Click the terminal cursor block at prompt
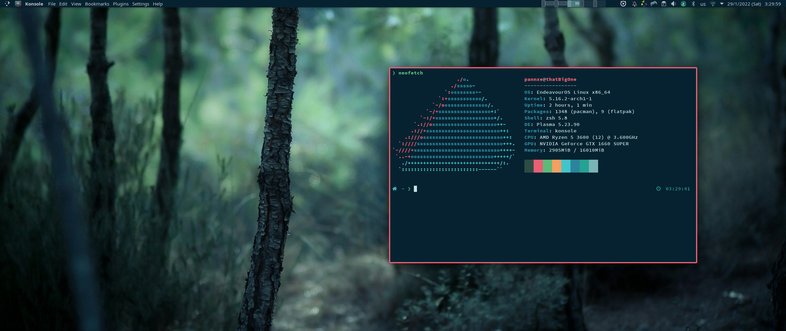This screenshot has height=331, width=786. (x=415, y=189)
